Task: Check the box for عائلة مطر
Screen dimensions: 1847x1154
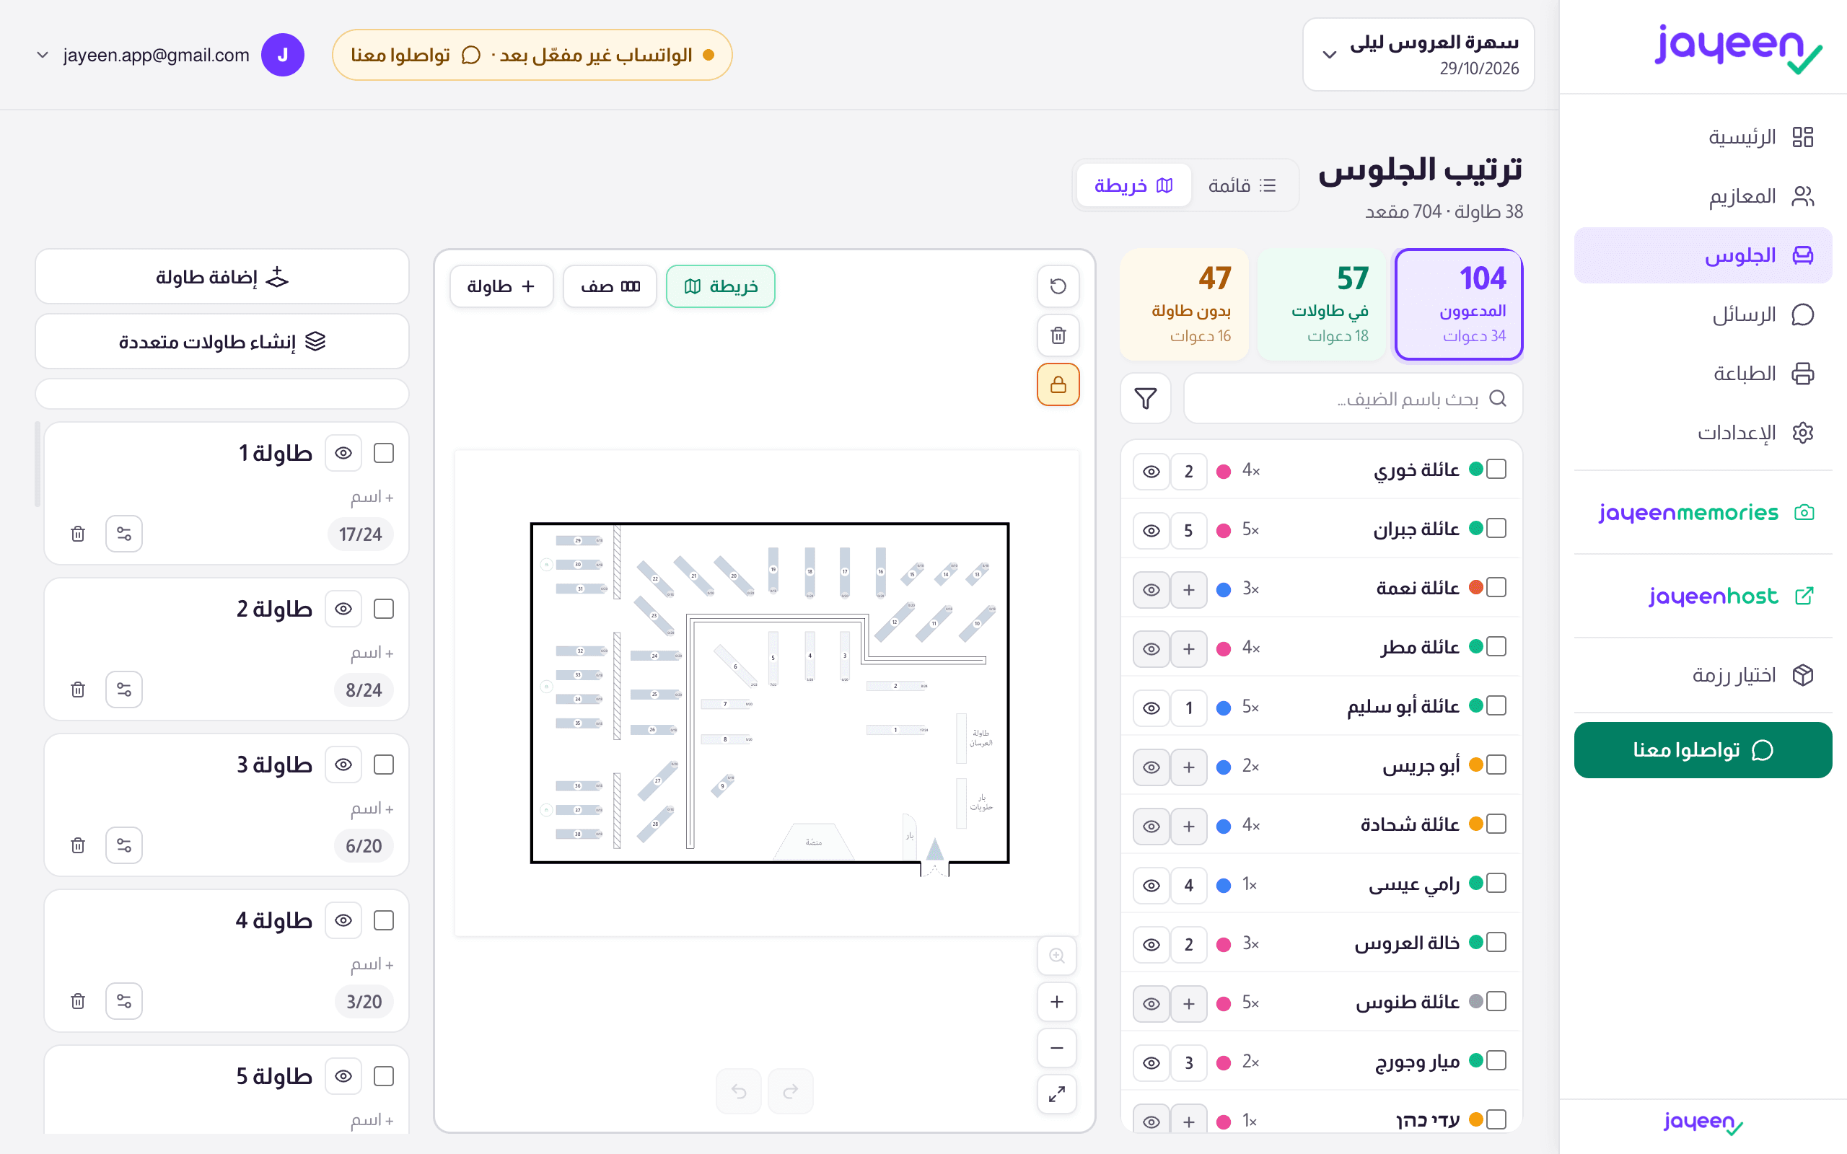Action: 1496,646
